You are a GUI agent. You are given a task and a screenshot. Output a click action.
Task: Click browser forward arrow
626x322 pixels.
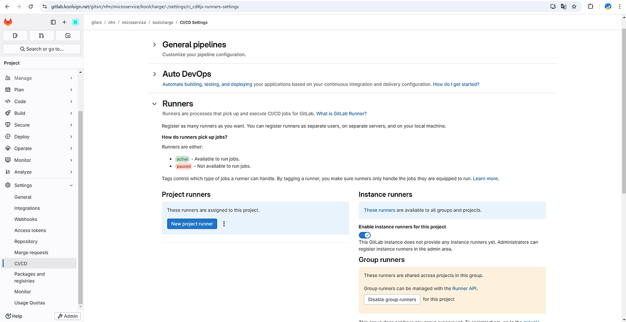pyautogui.click(x=19, y=7)
